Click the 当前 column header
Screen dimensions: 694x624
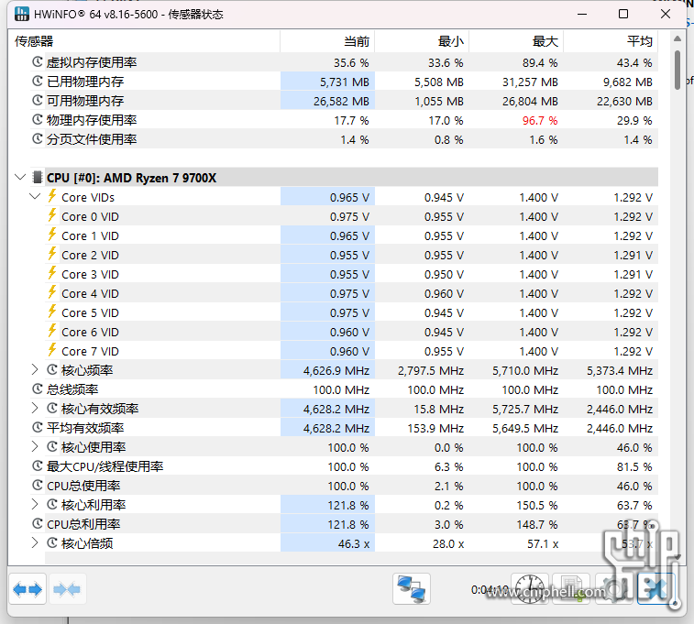(327, 41)
